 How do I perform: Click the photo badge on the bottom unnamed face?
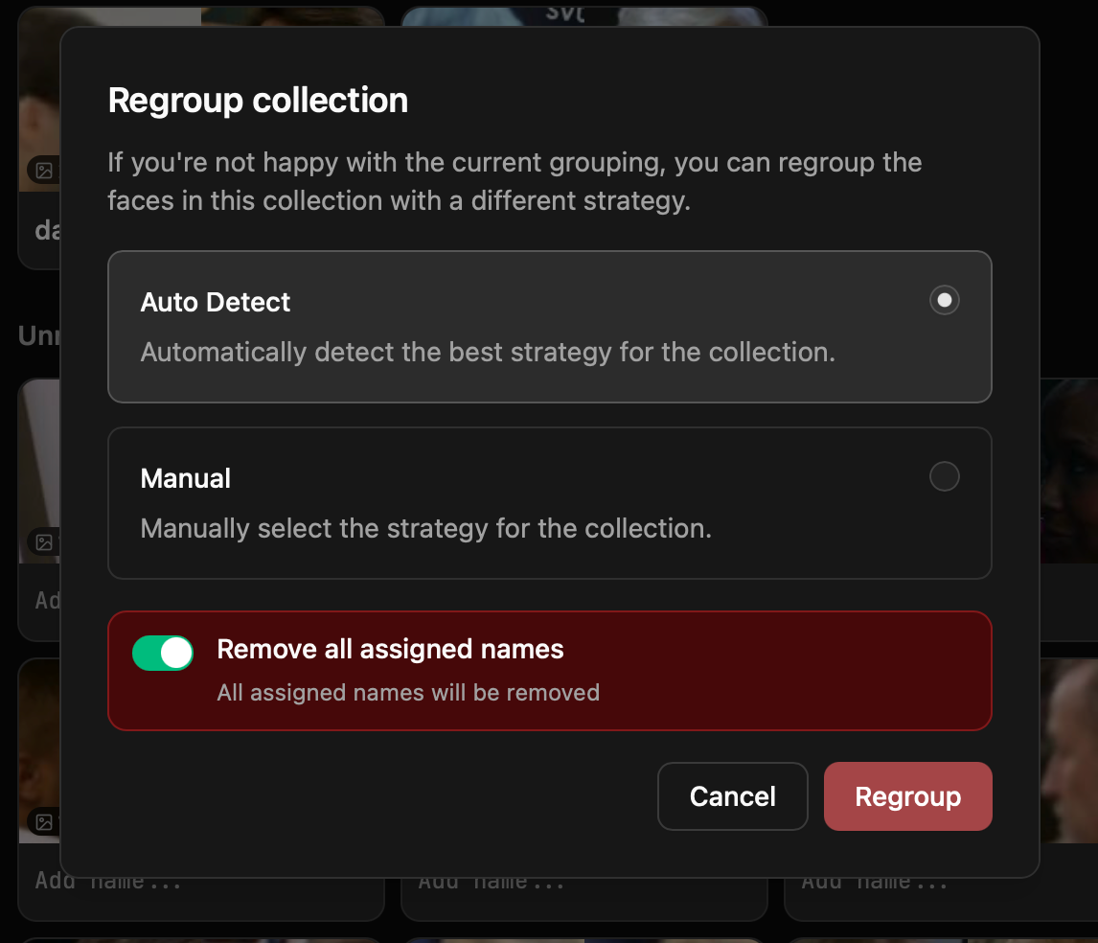click(42, 821)
